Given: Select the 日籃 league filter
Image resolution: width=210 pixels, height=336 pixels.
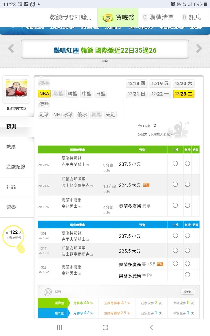Looking at the screenshot, I should click(101, 94).
